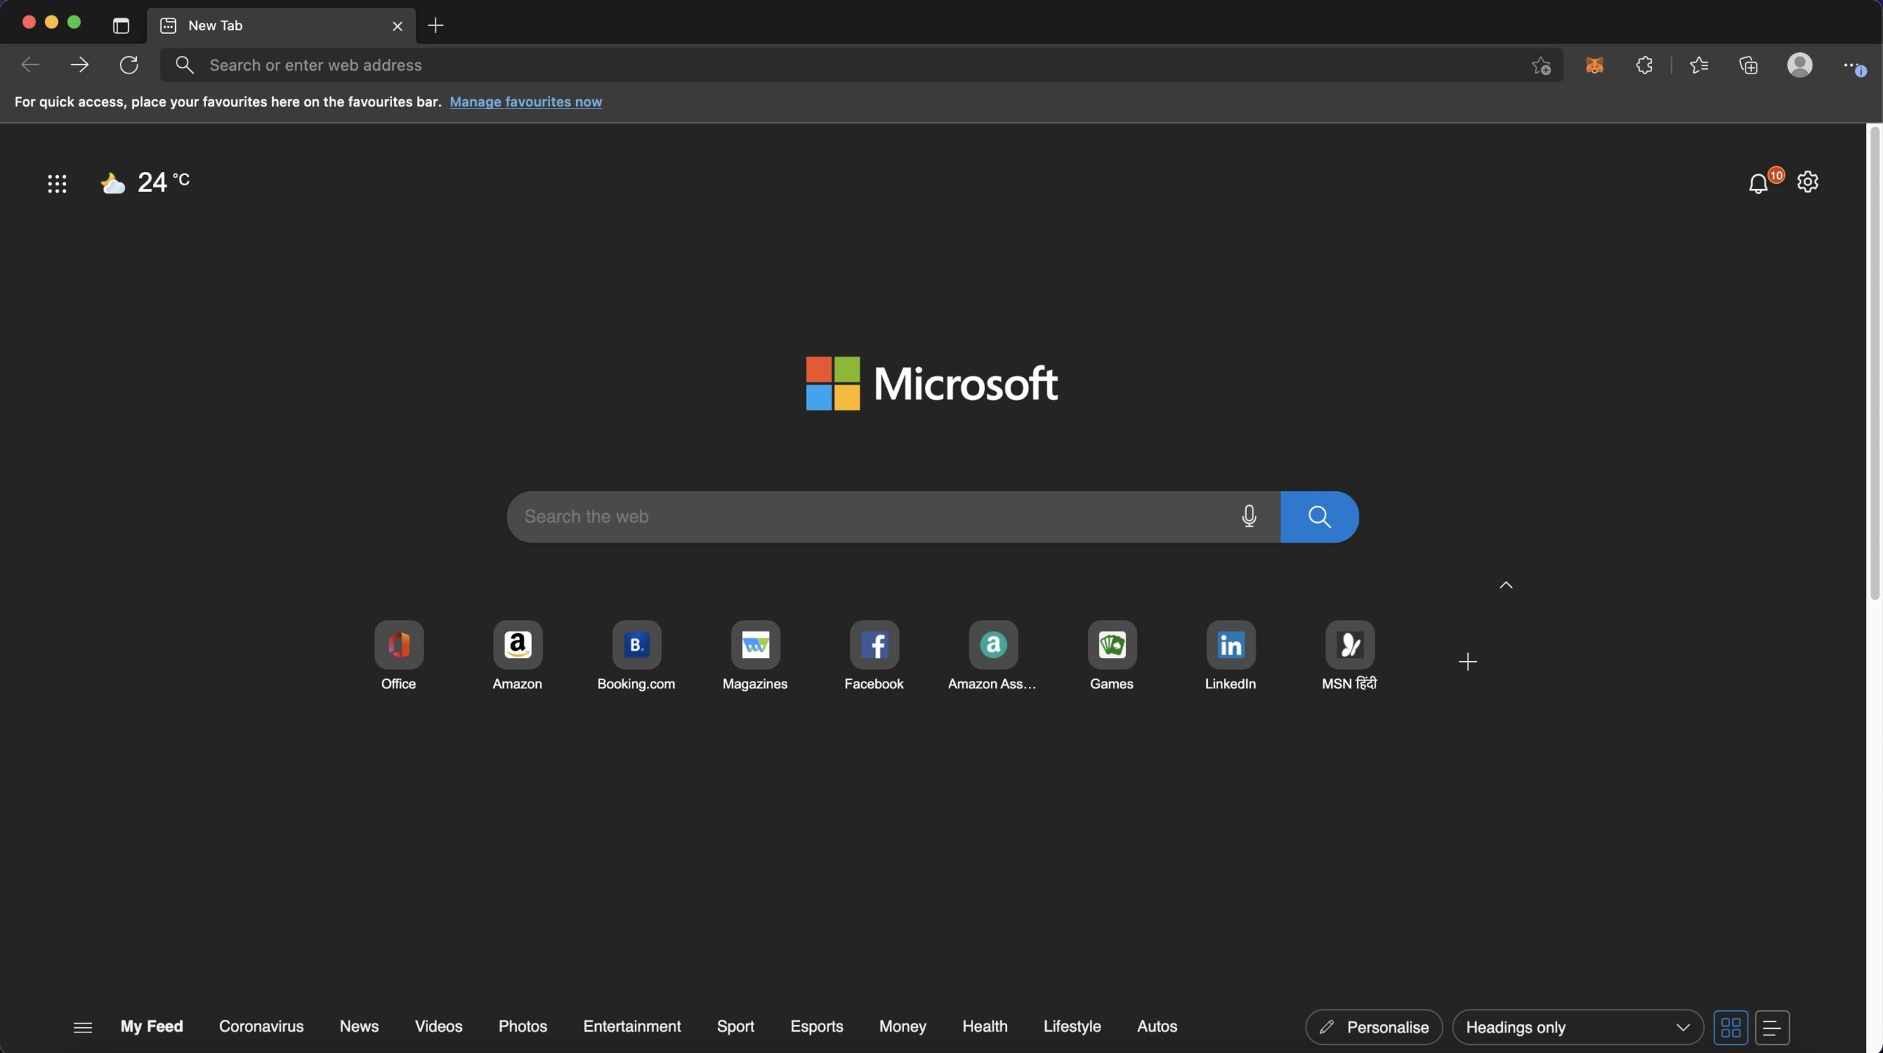
Task: Collapse quick links with chevron
Action: (1506, 585)
